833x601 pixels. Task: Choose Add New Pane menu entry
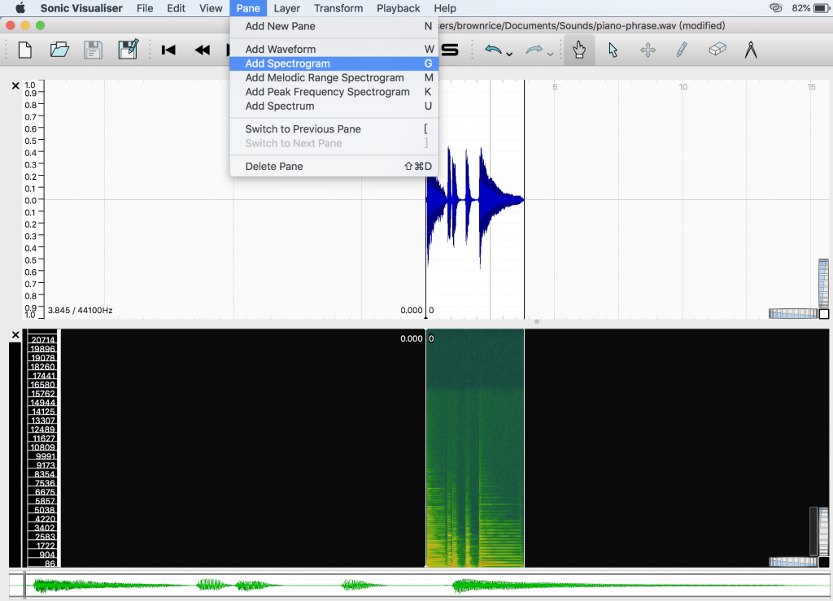point(334,27)
